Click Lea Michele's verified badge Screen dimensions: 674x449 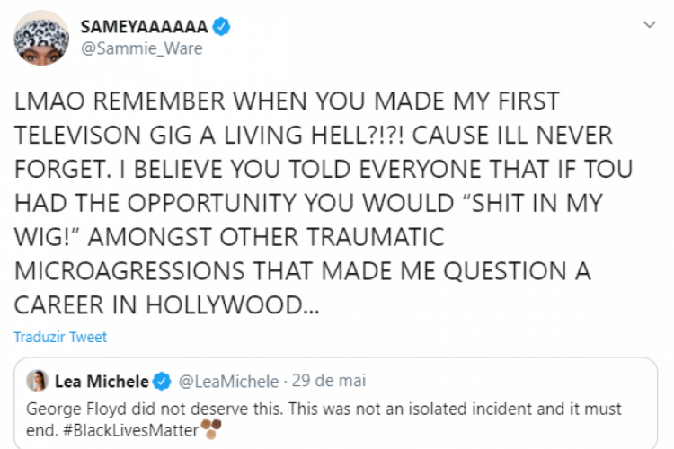[162, 382]
